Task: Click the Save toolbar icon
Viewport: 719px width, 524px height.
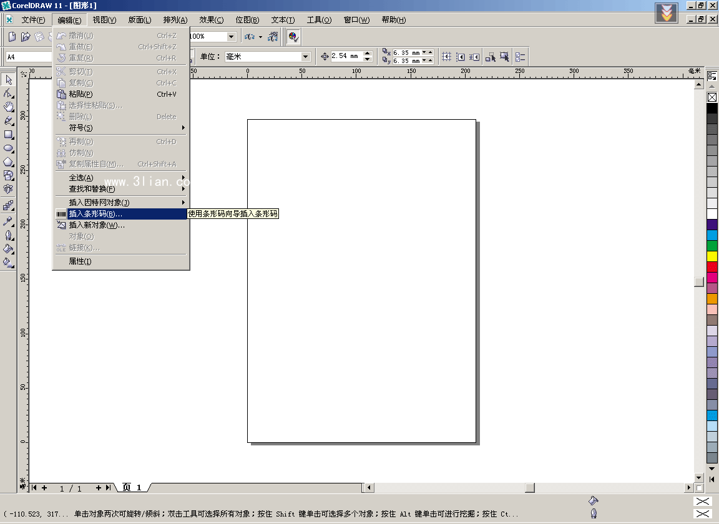Action: [x=39, y=36]
